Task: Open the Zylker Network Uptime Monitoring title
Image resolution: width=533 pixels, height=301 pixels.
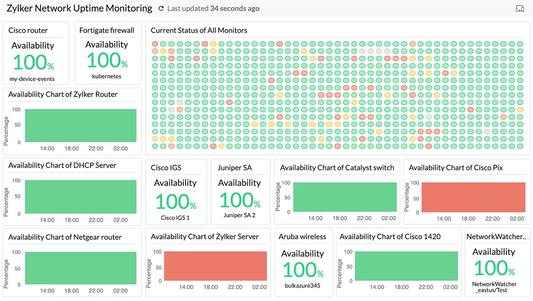Action: point(79,8)
